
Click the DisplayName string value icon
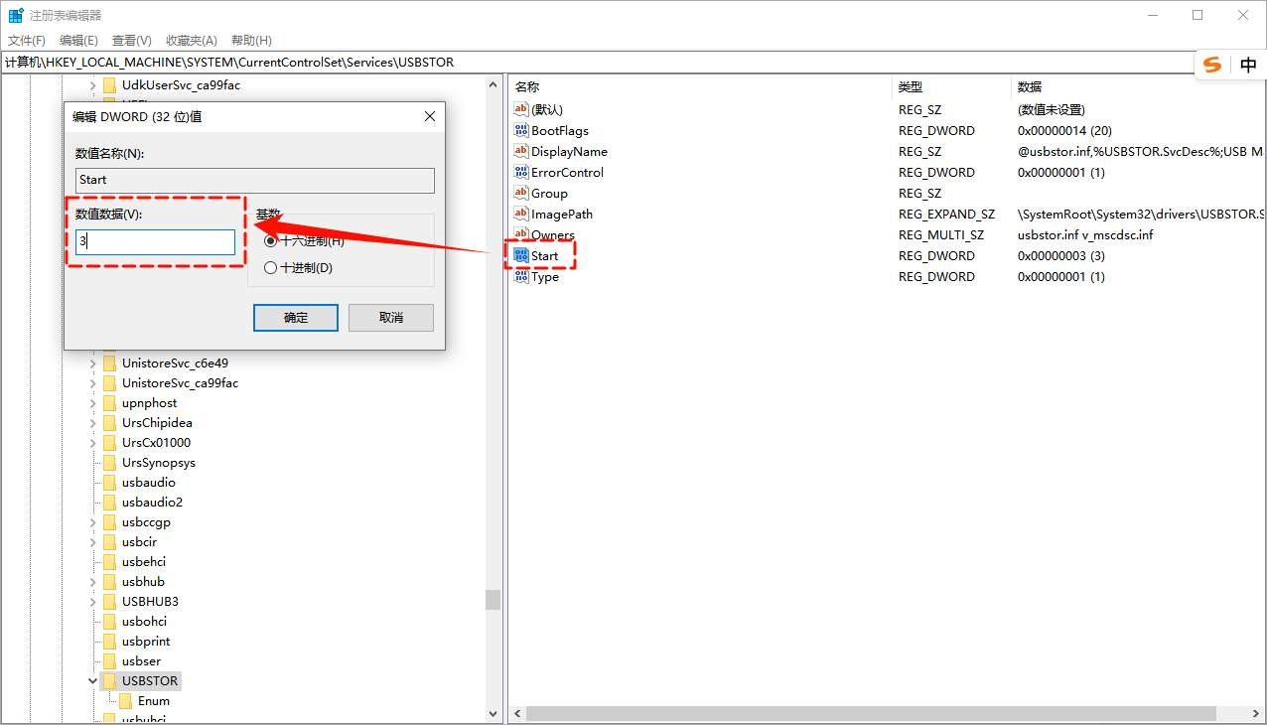pos(521,151)
